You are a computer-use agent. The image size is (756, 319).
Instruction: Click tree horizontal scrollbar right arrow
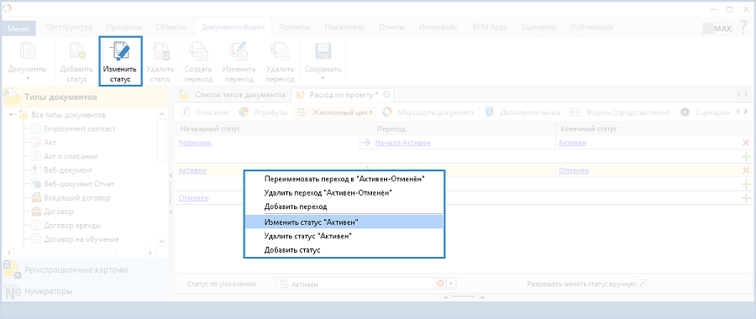click(x=150, y=253)
